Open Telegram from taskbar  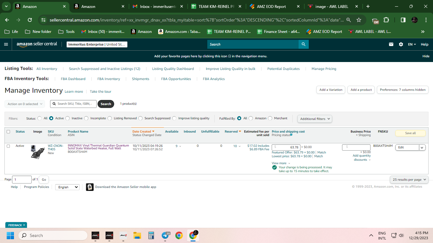click(165, 235)
